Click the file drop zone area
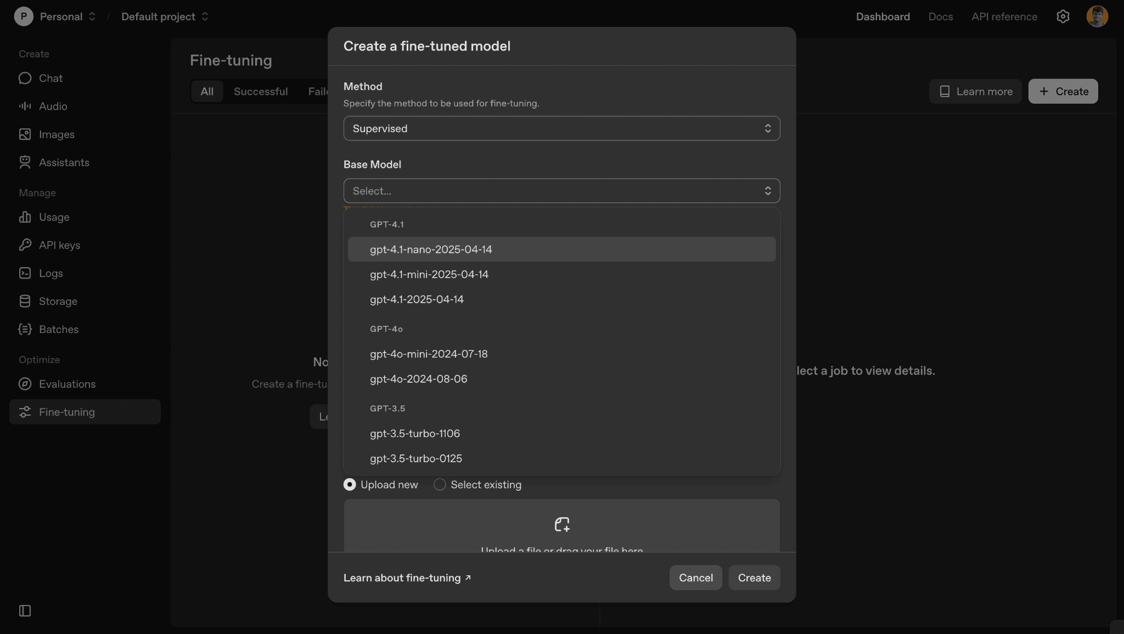The height and width of the screenshot is (634, 1124). pyautogui.click(x=561, y=525)
